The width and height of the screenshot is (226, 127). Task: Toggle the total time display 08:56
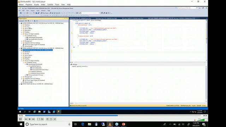(x=205, y=116)
